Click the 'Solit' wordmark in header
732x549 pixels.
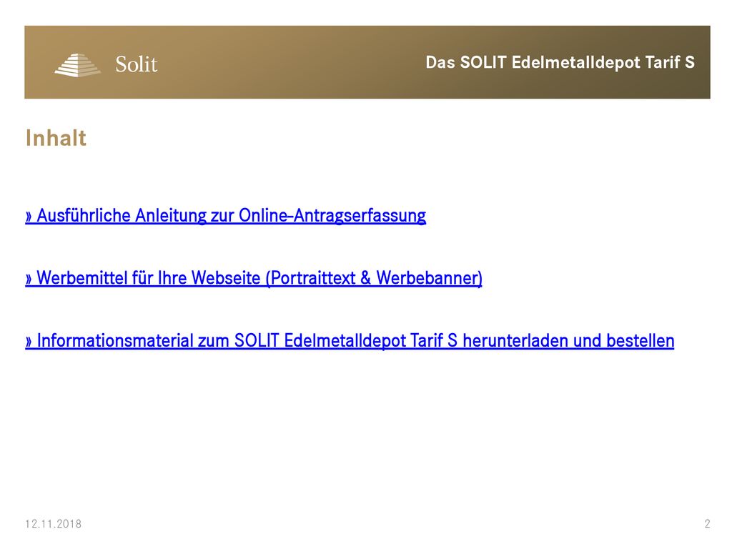137,64
